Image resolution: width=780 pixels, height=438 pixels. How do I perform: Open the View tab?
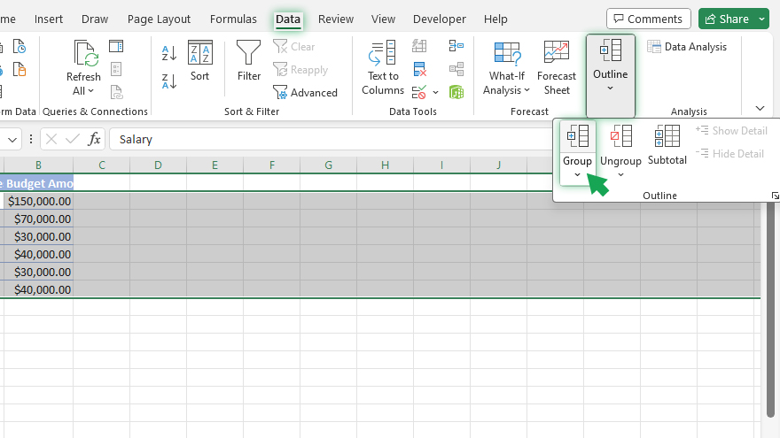click(383, 19)
